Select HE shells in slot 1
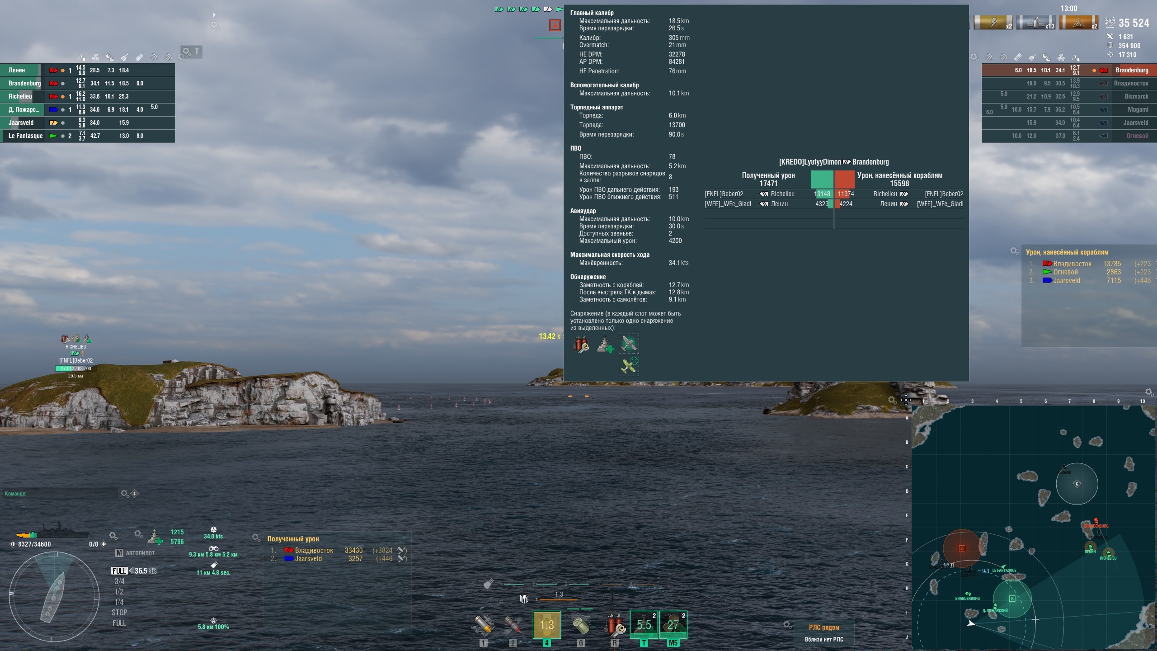Image resolution: width=1157 pixels, height=651 pixels. tap(483, 625)
